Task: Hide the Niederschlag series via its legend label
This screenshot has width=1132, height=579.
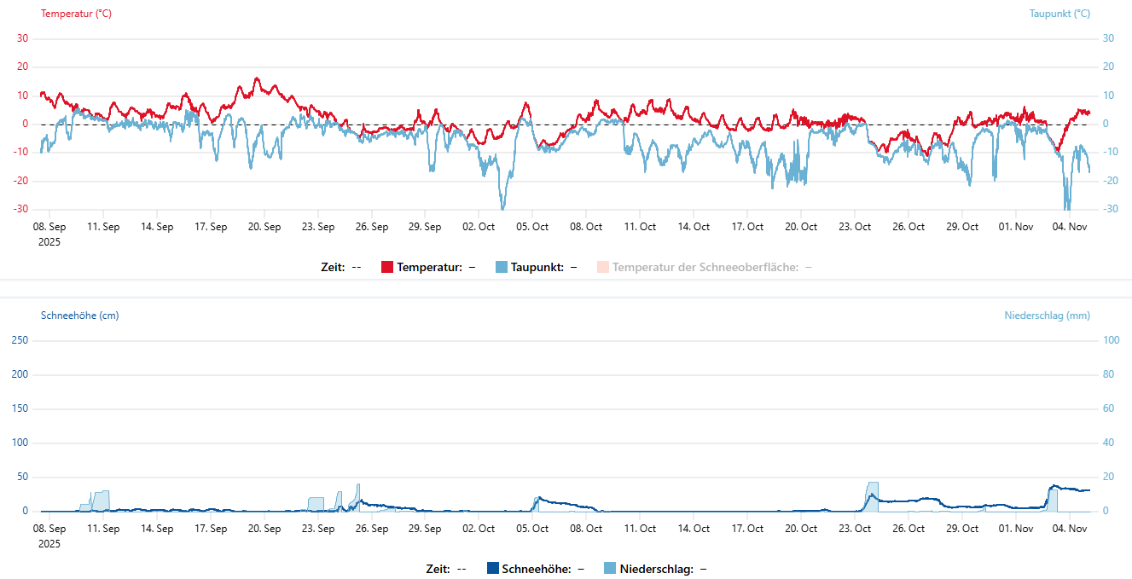Action: pos(656,569)
